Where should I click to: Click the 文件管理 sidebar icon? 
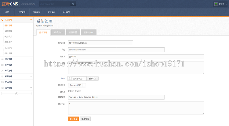[x=2, y=65]
